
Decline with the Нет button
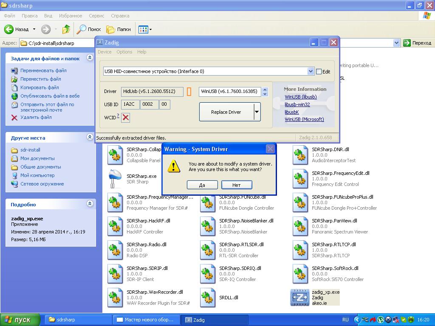(x=237, y=185)
